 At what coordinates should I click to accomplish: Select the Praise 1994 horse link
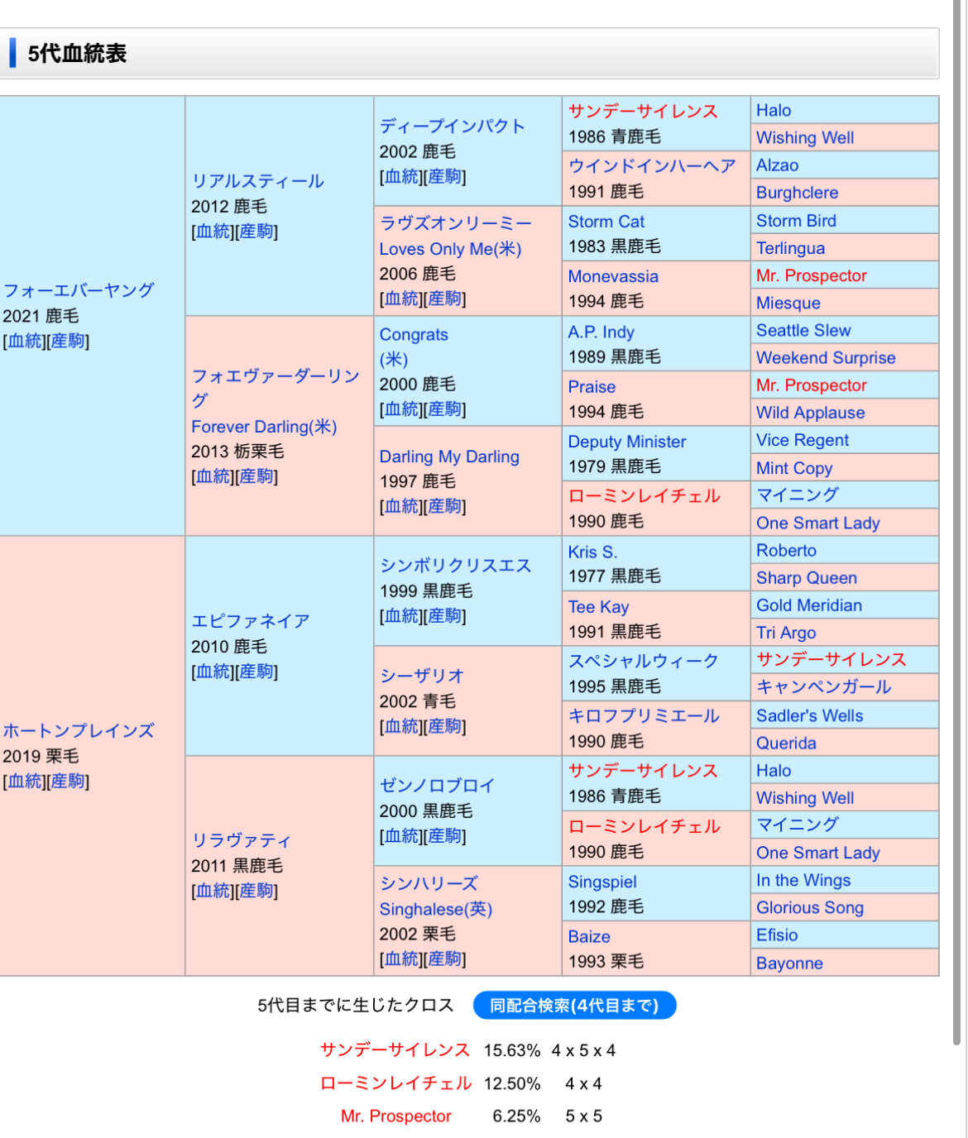point(592,387)
